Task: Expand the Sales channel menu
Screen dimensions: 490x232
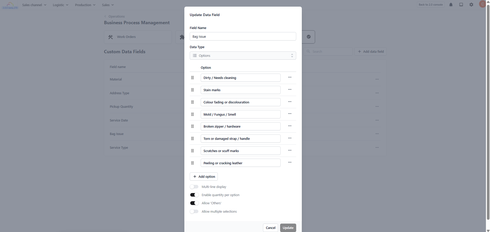Action: (34, 5)
